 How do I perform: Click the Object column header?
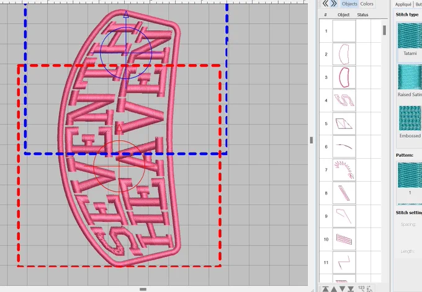[343, 14]
